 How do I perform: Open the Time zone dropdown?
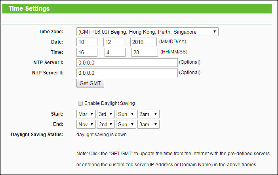(x=147, y=32)
